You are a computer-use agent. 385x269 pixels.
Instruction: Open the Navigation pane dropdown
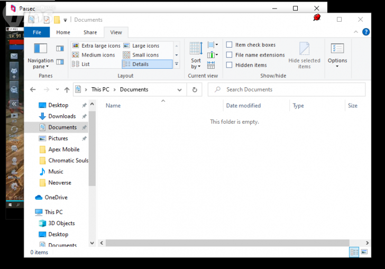40,55
